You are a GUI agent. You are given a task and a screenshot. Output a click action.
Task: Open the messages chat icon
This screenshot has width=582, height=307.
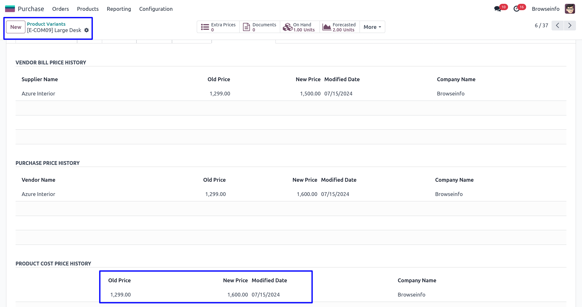498,9
